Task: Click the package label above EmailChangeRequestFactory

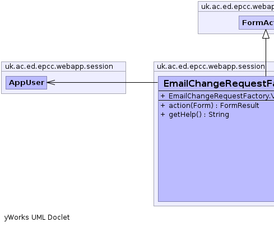Action: click(211, 67)
